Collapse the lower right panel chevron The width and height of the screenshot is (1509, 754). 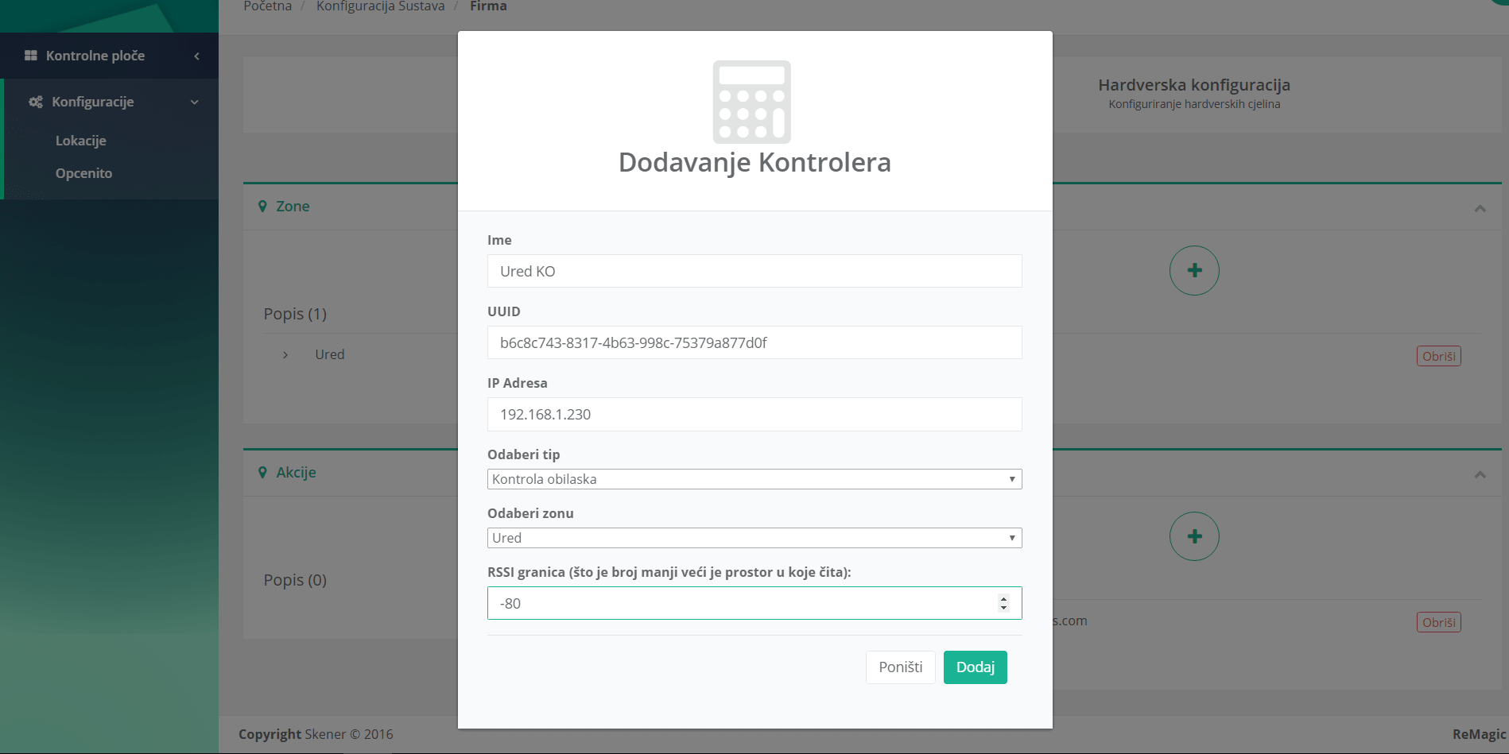(x=1480, y=474)
